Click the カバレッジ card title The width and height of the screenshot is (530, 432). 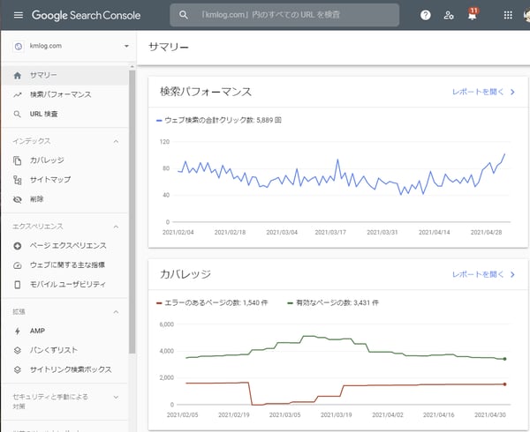(185, 274)
